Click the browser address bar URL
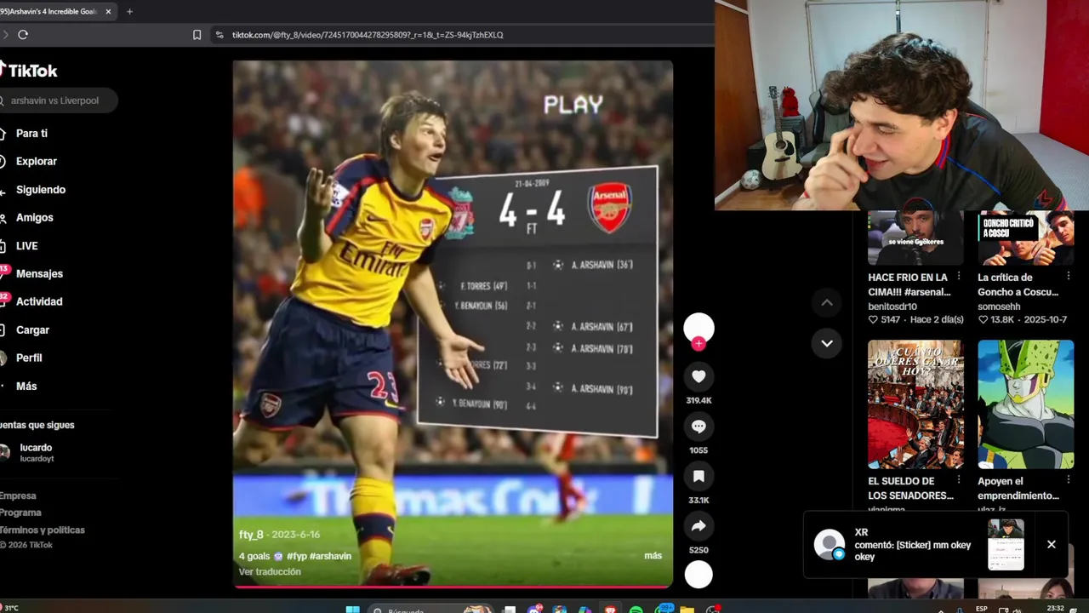 coord(368,35)
